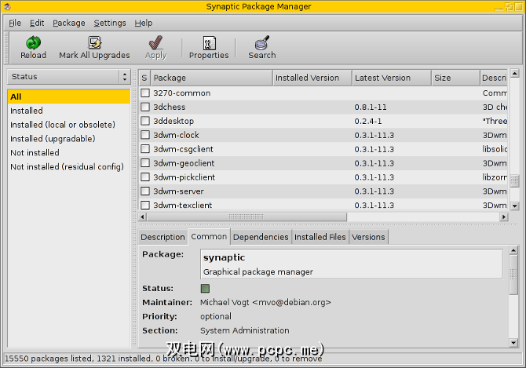526x368 pixels.
Task: Toggle the 3270-common package checkbox
Action: (x=145, y=93)
